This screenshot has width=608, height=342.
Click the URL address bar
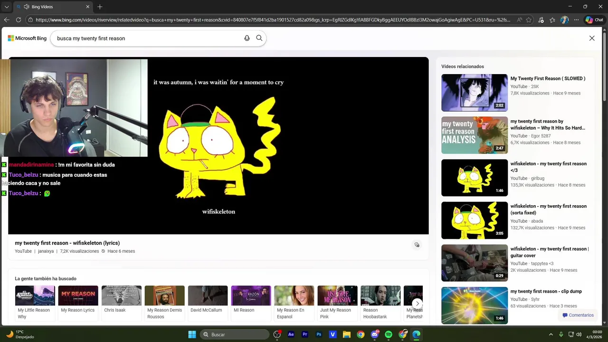(x=273, y=20)
